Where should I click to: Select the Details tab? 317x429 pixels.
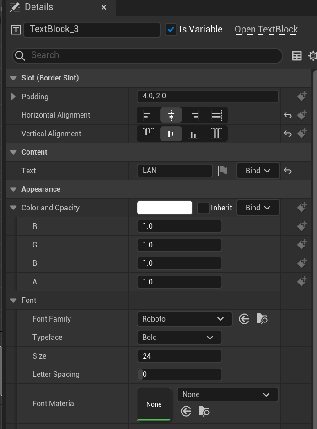39,7
